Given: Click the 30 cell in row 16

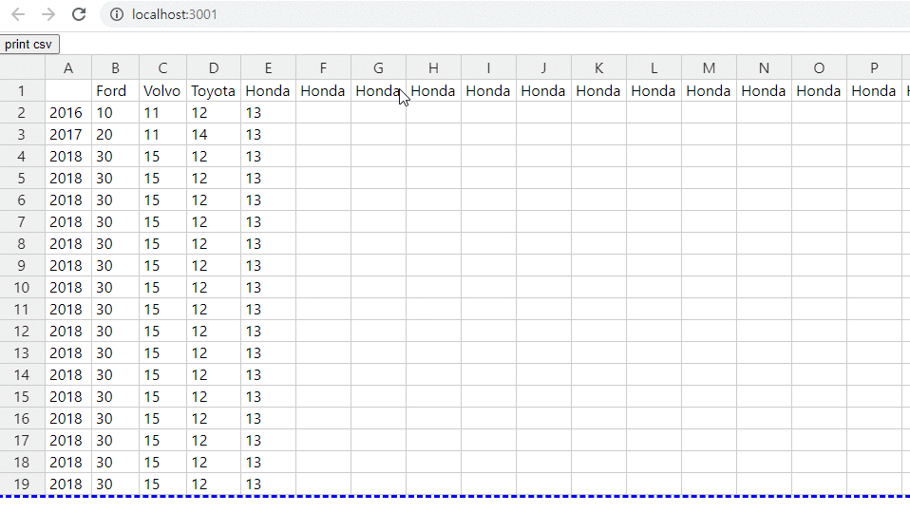Looking at the screenshot, I should coord(116,418).
